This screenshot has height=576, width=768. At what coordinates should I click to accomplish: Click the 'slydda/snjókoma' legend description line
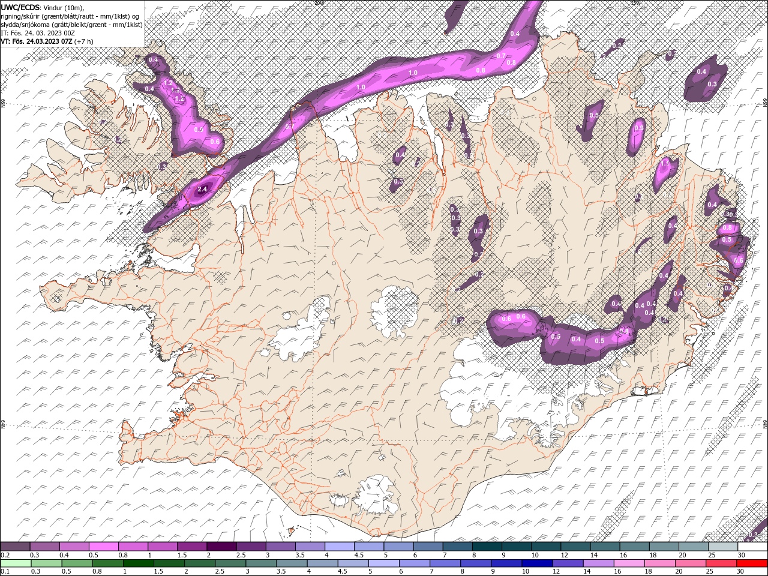[71, 25]
